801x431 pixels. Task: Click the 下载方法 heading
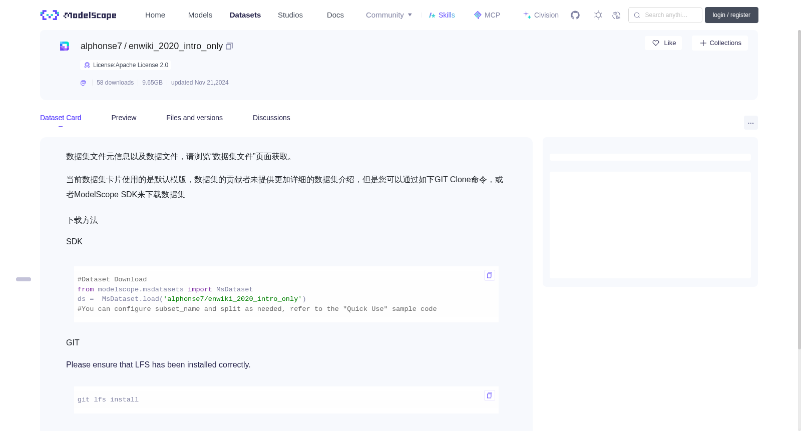pos(82,220)
